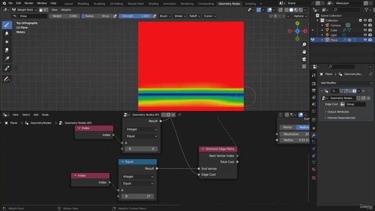This screenshot has width=375, height=211.
Task: Click the green Y axis gizmo
Action: (297, 23)
